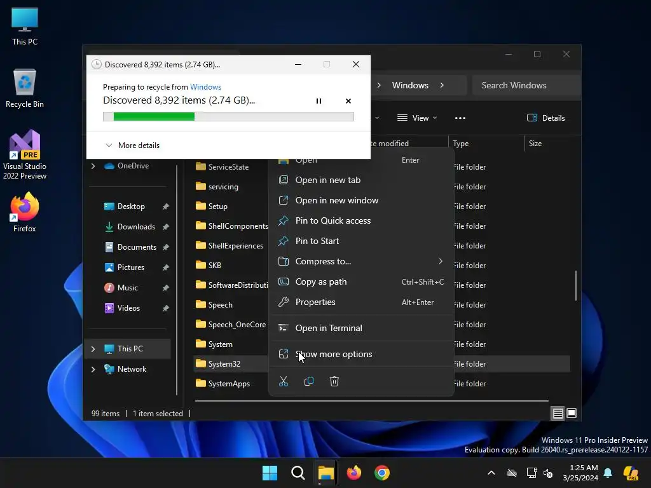Choose Open in new window
651x488 pixels.
tap(361, 200)
